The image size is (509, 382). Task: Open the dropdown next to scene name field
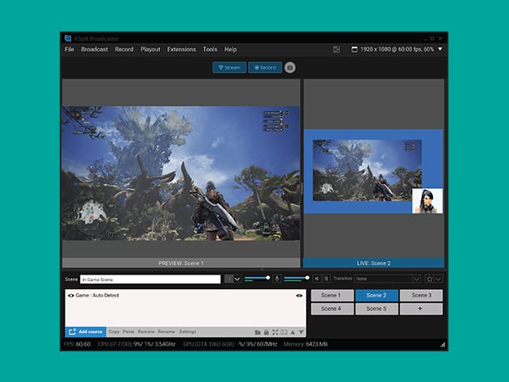click(238, 279)
